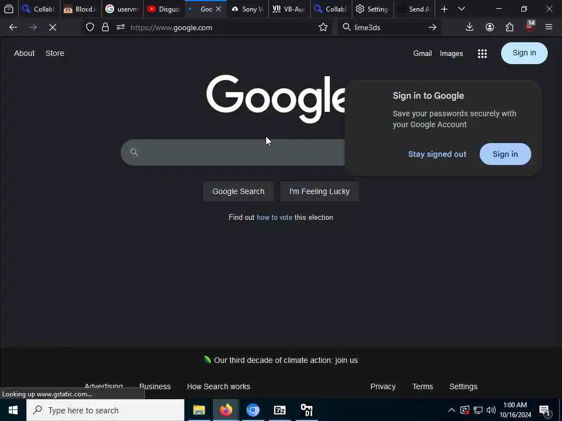Open the volume speaker tray icon
The width and height of the screenshot is (562, 421).
491,410
